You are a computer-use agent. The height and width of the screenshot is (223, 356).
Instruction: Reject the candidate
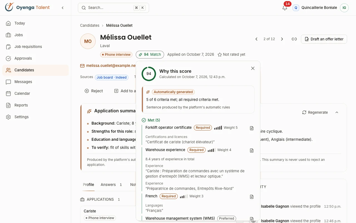[94, 91]
